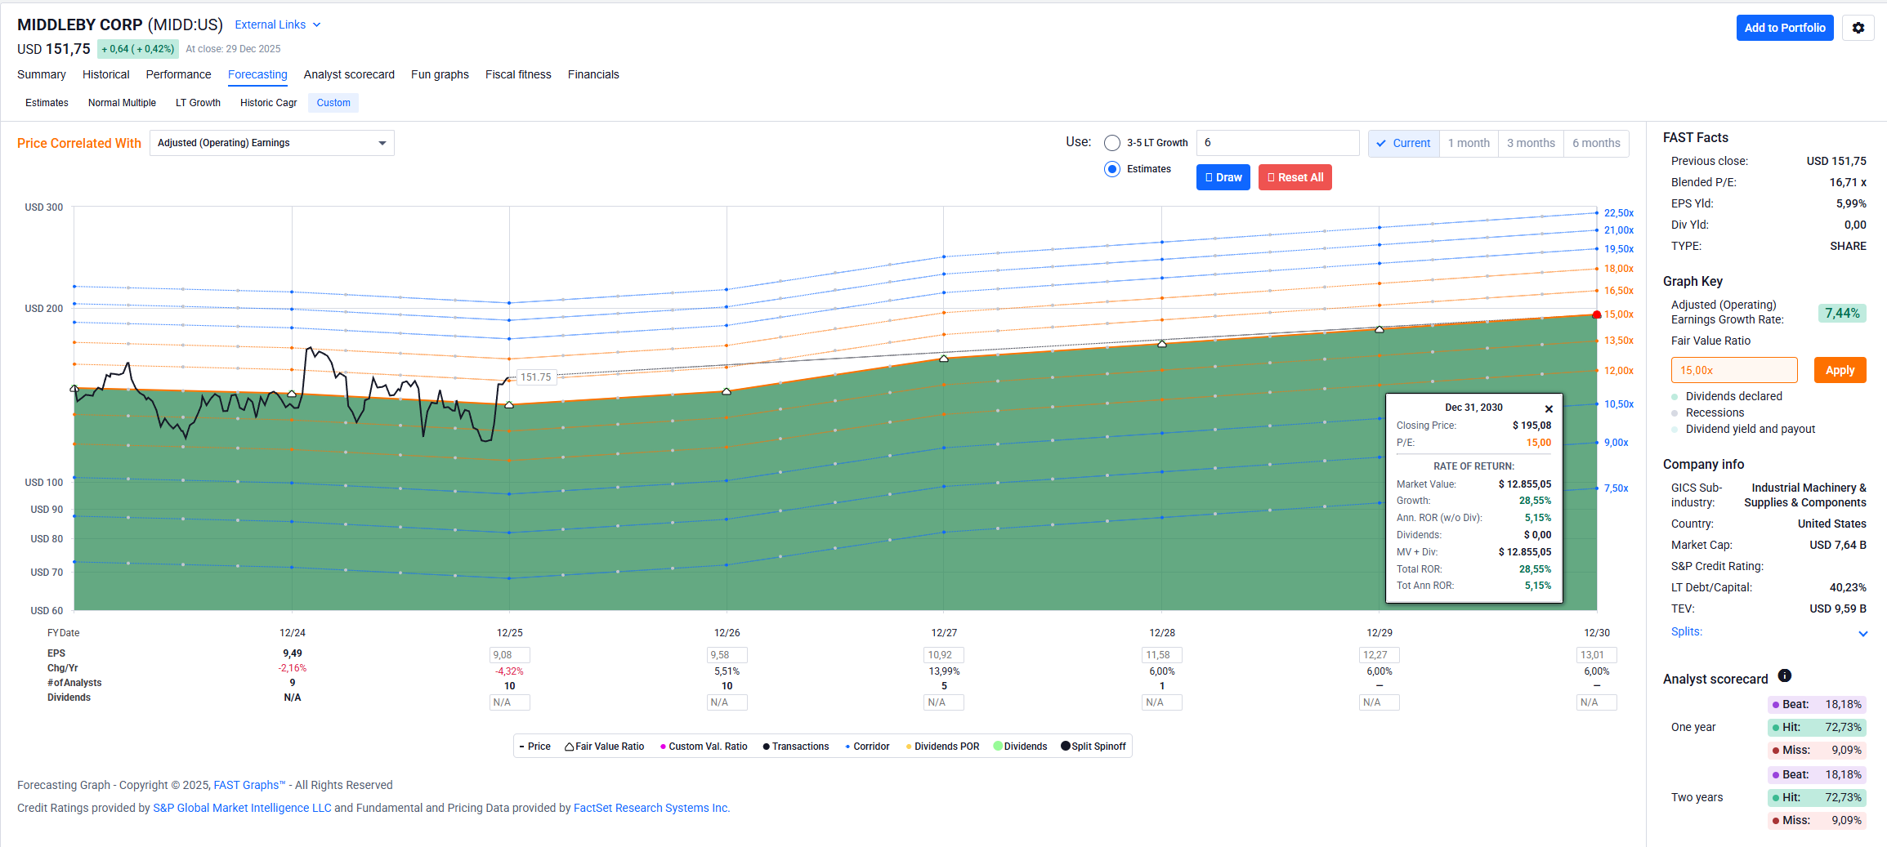Open the settings gear icon
The width and height of the screenshot is (1887, 847).
[1858, 28]
